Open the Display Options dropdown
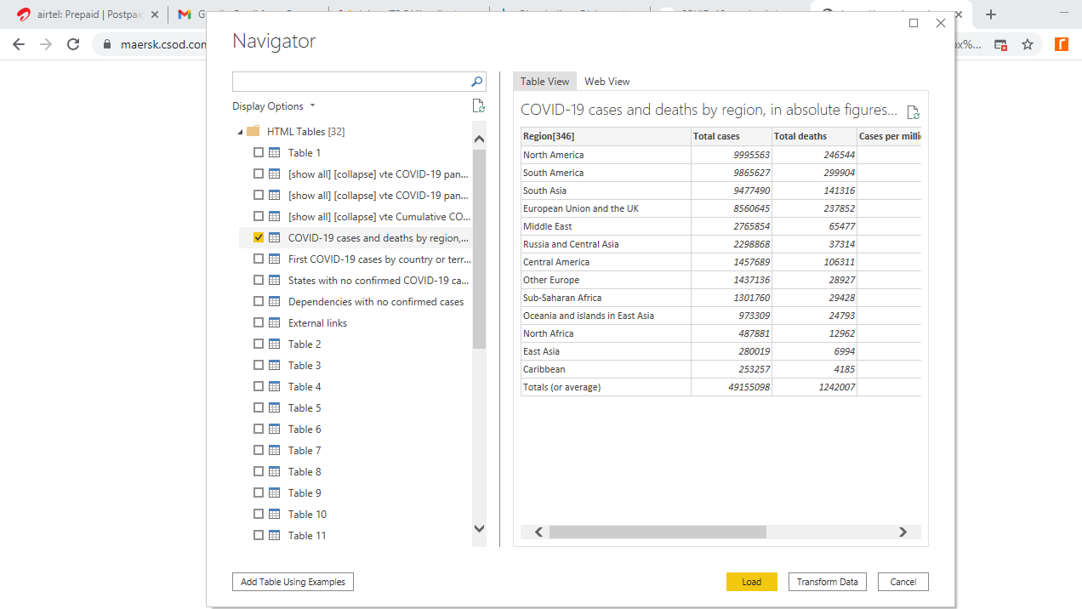Image resolution: width=1082 pixels, height=609 pixels. pyautogui.click(x=273, y=106)
